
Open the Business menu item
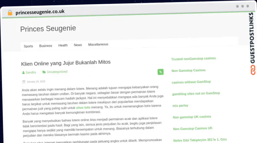(46, 46)
